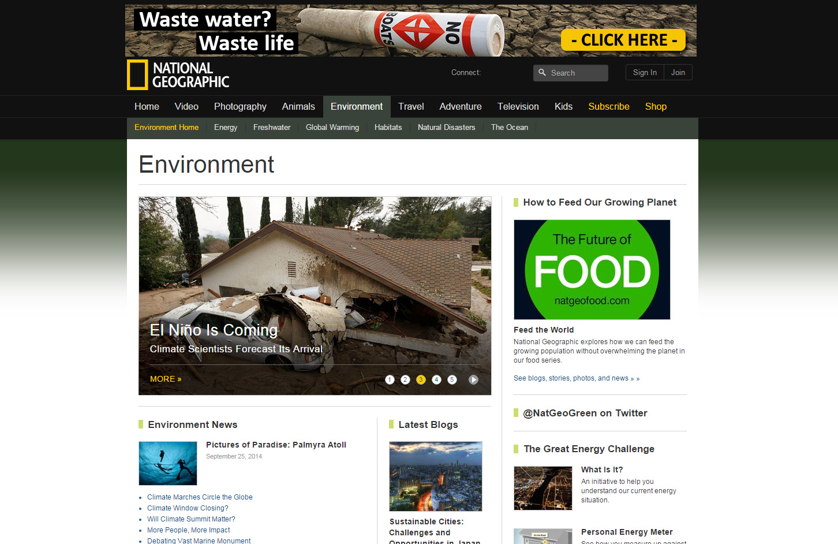Image resolution: width=838 pixels, height=544 pixels.
Task: Open the Habitats subnav item
Action: click(388, 127)
